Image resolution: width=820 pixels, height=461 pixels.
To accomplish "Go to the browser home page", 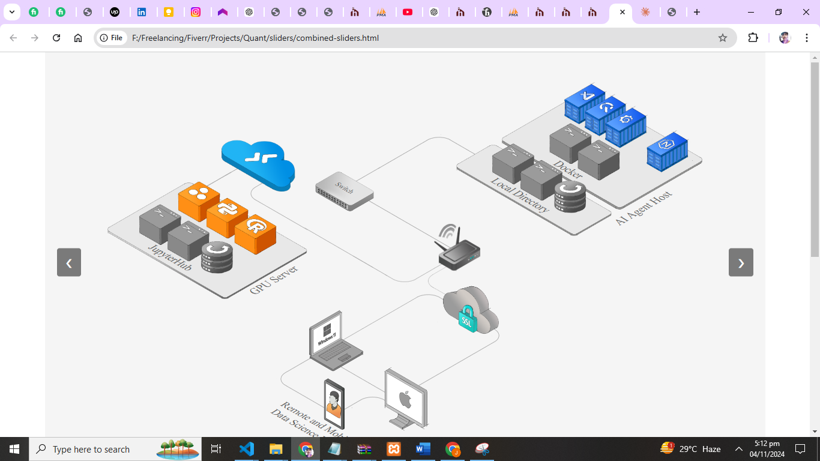I will [78, 38].
